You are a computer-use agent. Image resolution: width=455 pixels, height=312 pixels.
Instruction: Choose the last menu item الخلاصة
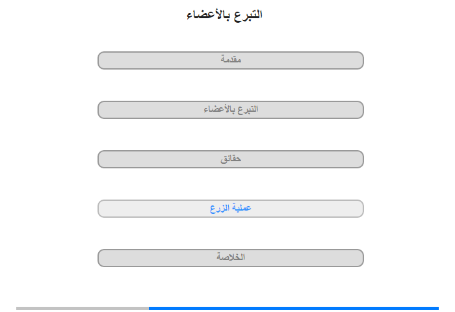pos(230,258)
